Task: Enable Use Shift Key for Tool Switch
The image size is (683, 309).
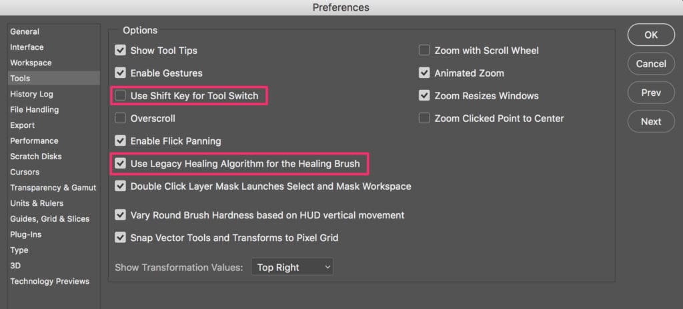Action: click(x=120, y=96)
